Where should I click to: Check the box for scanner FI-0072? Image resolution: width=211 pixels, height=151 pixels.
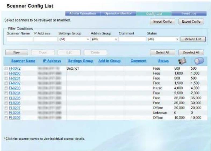click(x=6, y=69)
